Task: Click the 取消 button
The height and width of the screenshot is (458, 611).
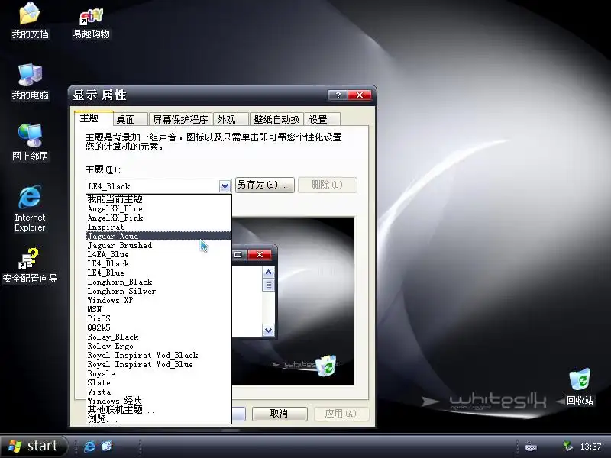Action: point(280,414)
